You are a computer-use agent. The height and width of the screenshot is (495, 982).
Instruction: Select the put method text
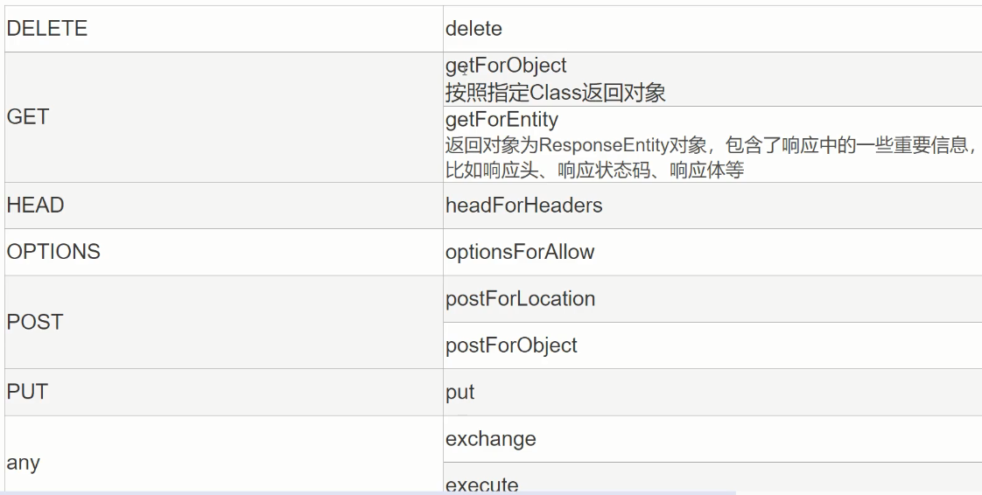[x=459, y=393]
